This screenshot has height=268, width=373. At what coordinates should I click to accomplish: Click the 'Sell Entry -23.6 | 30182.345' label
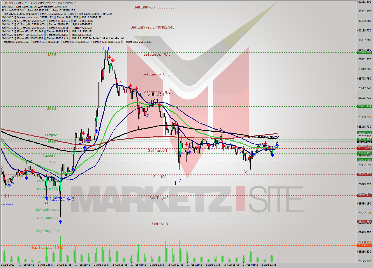coord(152,27)
